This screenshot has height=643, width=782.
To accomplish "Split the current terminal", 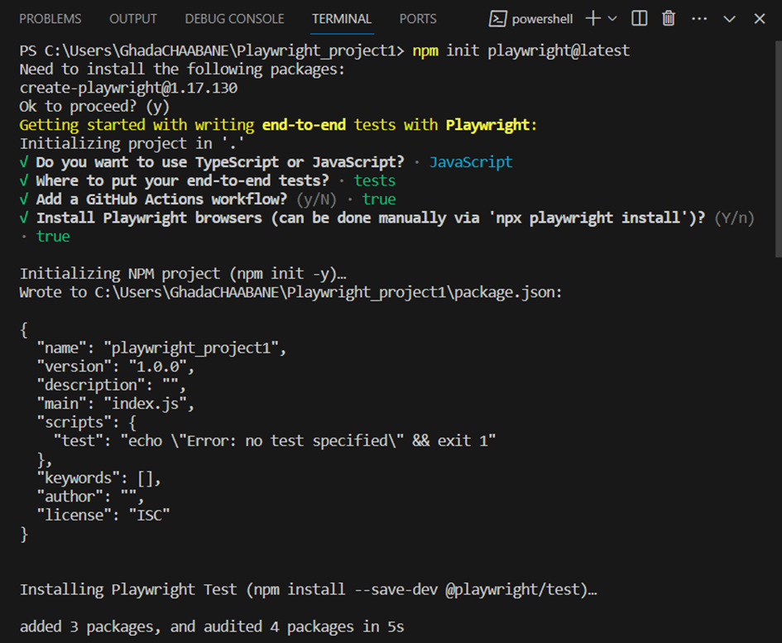I will click(638, 18).
